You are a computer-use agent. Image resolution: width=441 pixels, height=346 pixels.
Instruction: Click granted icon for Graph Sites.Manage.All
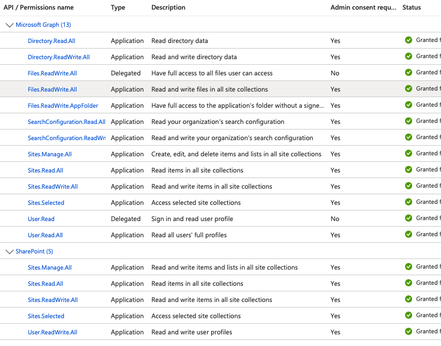point(409,154)
